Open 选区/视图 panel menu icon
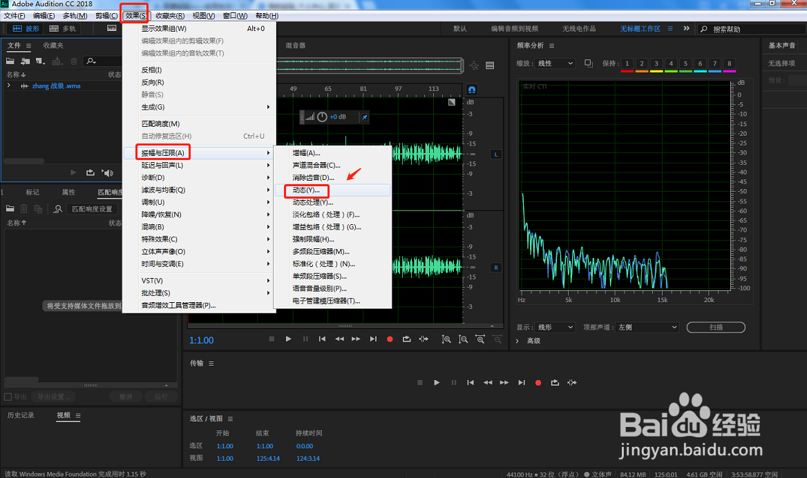The image size is (807, 478). [x=230, y=419]
